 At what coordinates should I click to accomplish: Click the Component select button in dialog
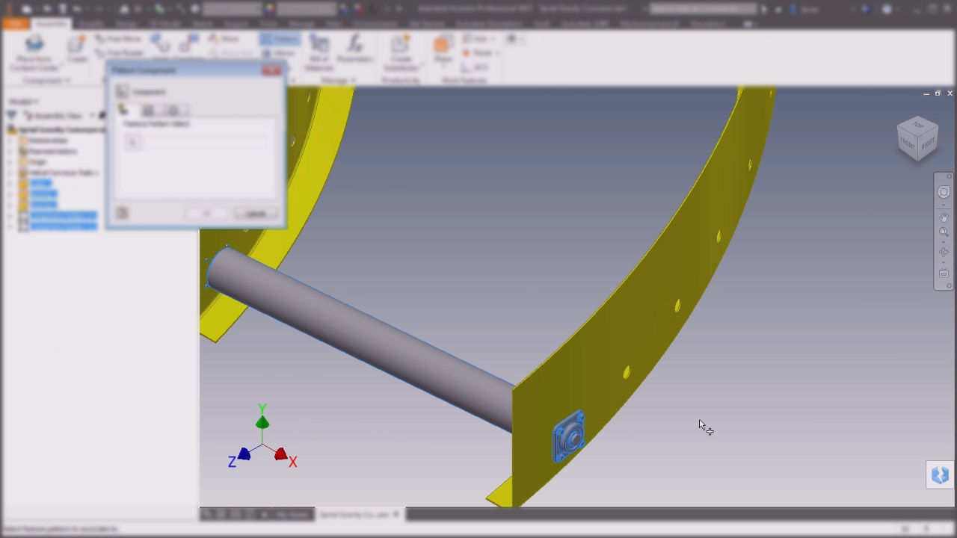(123, 91)
